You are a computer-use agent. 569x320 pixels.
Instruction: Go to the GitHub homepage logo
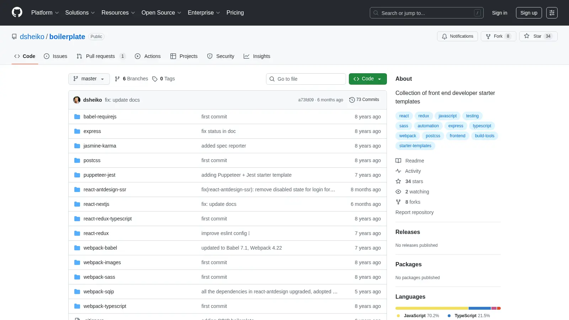[x=17, y=12]
